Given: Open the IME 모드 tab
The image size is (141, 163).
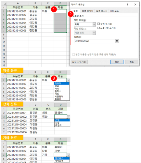Looking at the screenshot, I should pos(114,11).
